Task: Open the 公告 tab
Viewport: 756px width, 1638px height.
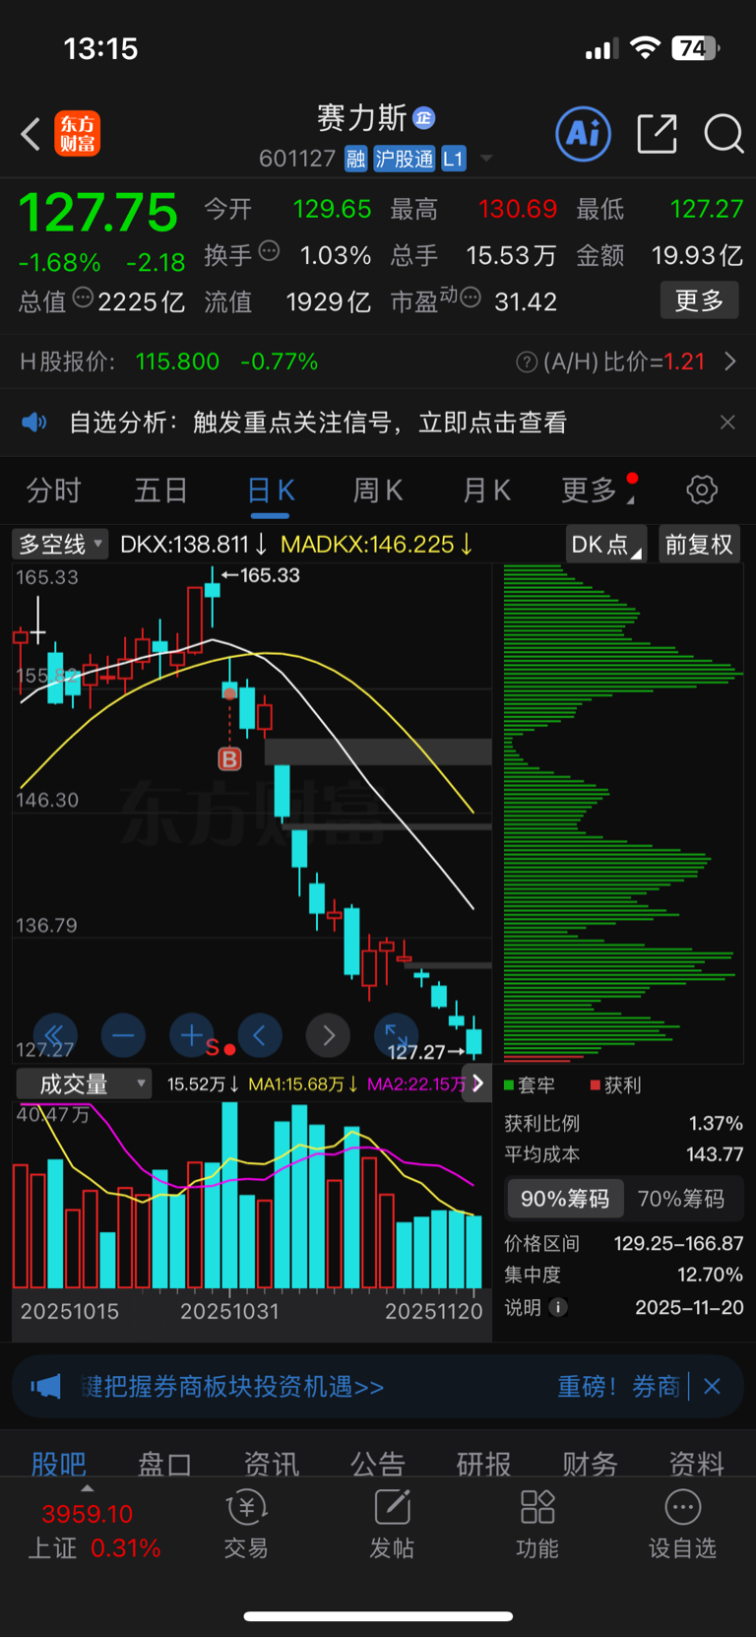Action: tap(377, 1464)
